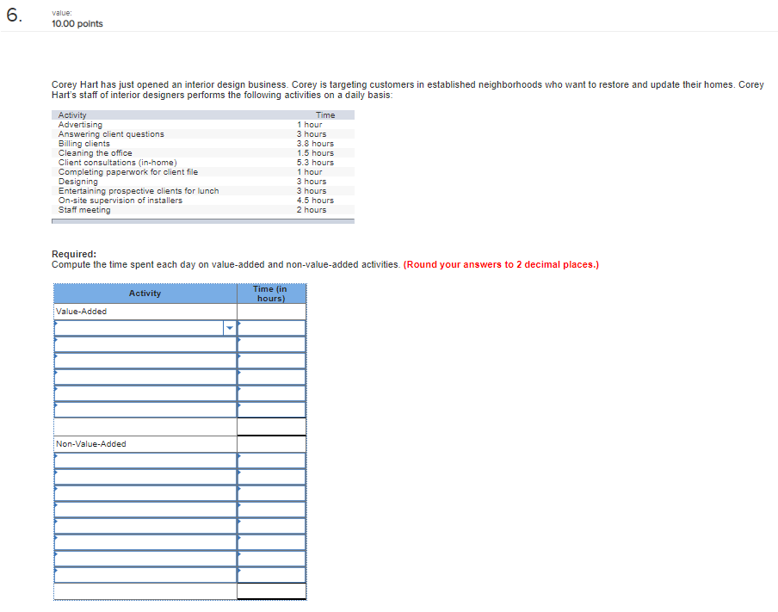This screenshot has height=612, width=778.
Task: Click 'Cleaning the office' in the table
Action: coord(96,153)
